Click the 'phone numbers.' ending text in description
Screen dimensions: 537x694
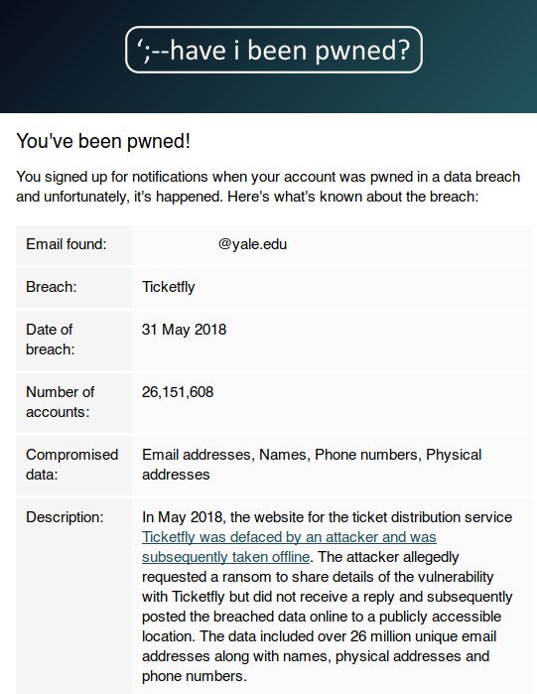click(195, 676)
